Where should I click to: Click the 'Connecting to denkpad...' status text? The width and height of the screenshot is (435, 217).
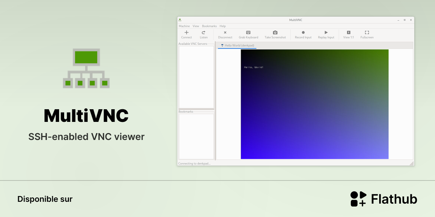coord(194,163)
